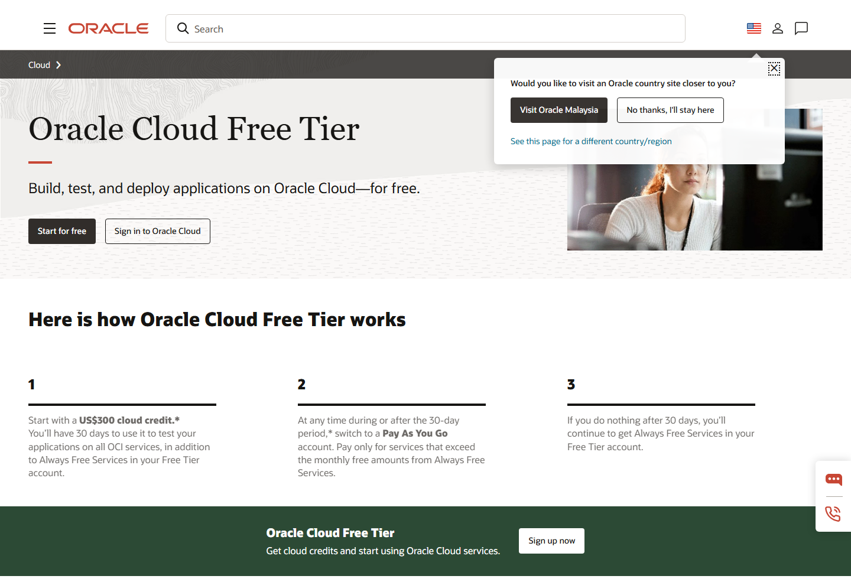
Task: Open the US flag country selector
Action: tap(754, 28)
